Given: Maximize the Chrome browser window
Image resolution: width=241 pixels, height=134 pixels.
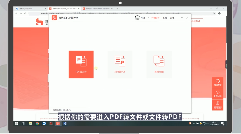Looking at the screenshot, I should (217, 9).
